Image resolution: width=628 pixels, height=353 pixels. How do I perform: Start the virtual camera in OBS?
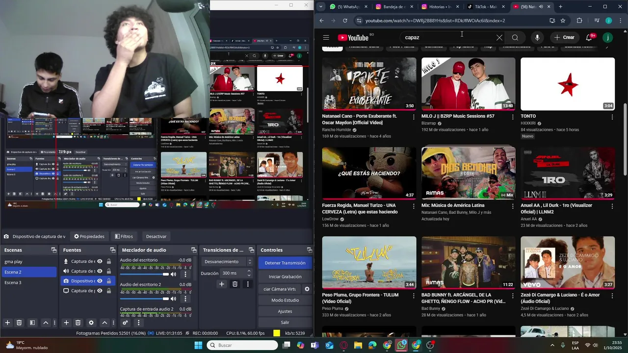pyautogui.click(x=280, y=289)
